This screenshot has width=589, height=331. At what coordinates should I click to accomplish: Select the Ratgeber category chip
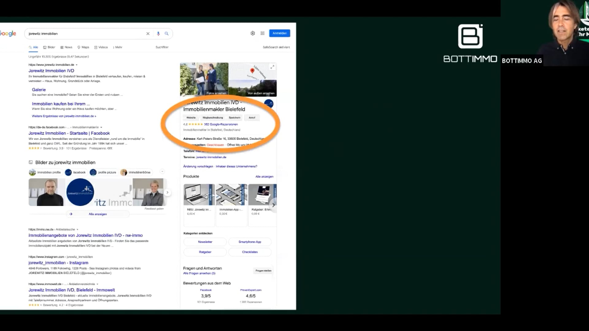point(205,252)
